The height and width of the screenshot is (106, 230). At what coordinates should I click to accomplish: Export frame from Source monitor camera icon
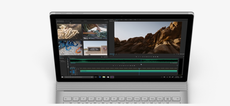(x=134, y=66)
